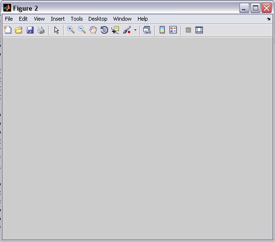This screenshot has width=275, height=242.
Task: Open the File menu
Action: 9,19
